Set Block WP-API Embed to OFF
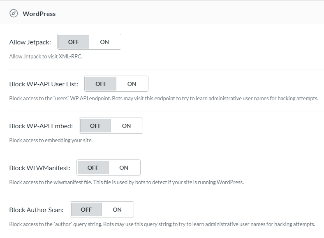 click(95, 126)
